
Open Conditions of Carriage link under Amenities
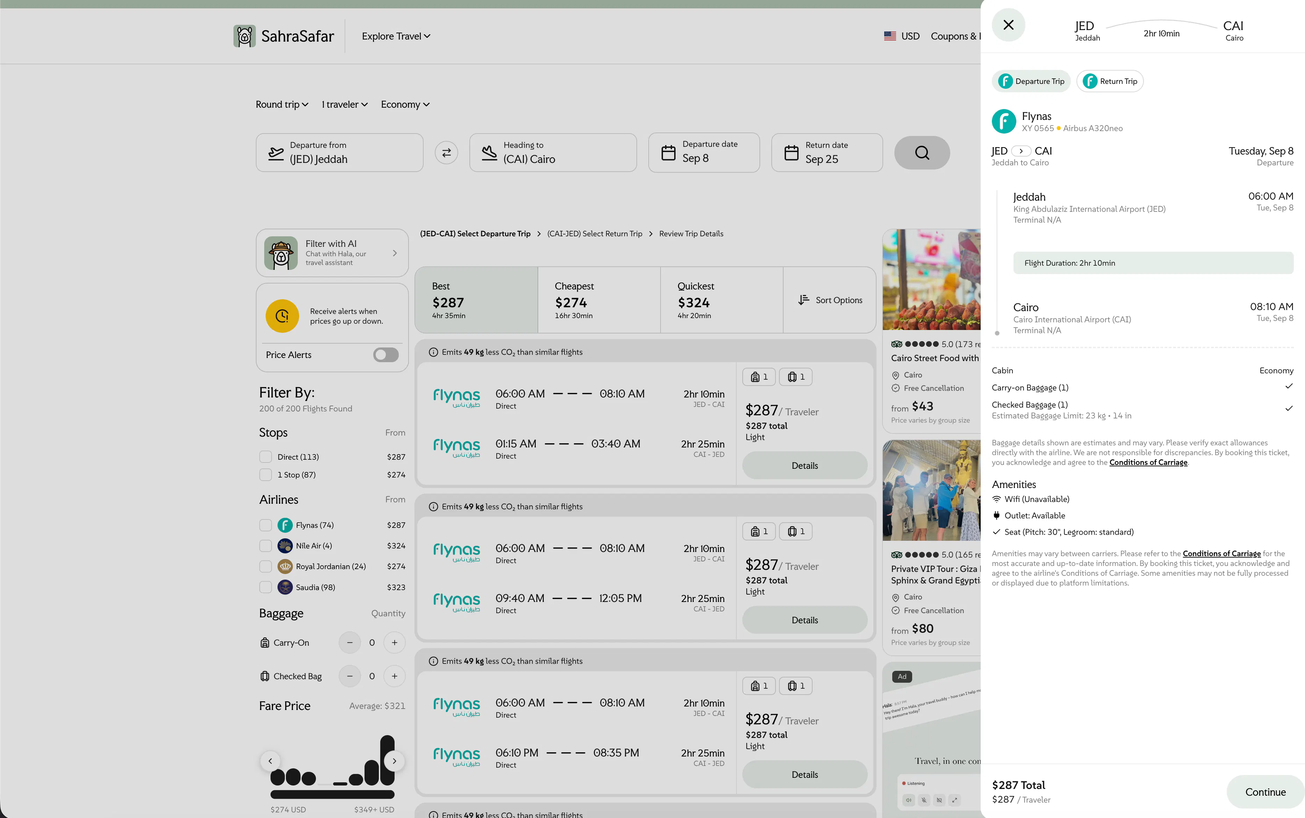coord(1221,553)
